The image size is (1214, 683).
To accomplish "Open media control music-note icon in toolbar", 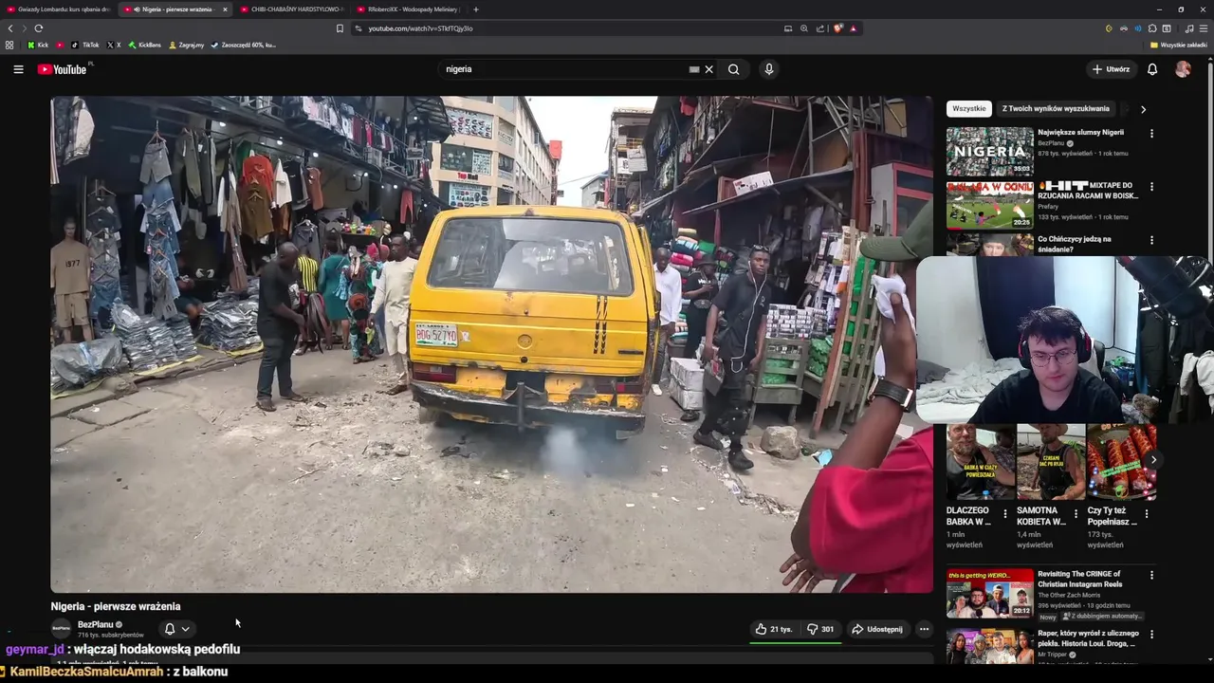I will pos(1189,28).
